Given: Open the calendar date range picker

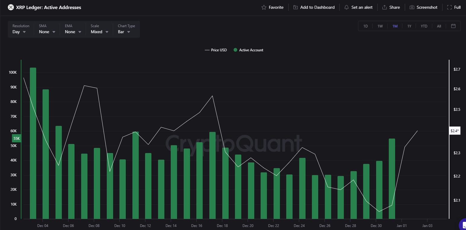Looking at the screenshot, I should point(453,26).
